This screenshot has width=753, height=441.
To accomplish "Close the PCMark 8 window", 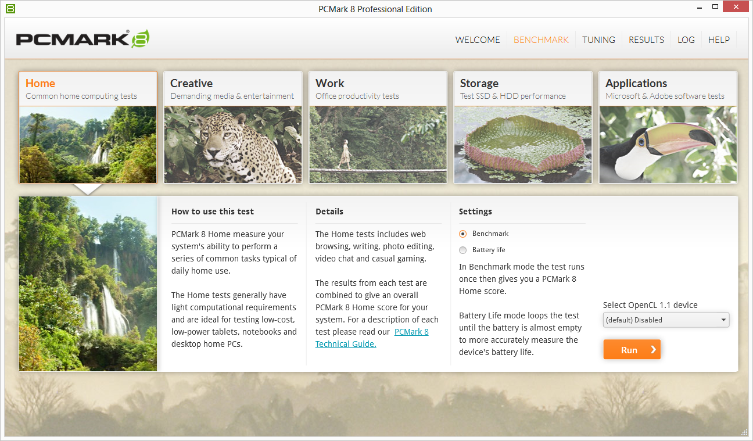I will (x=737, y=7).
